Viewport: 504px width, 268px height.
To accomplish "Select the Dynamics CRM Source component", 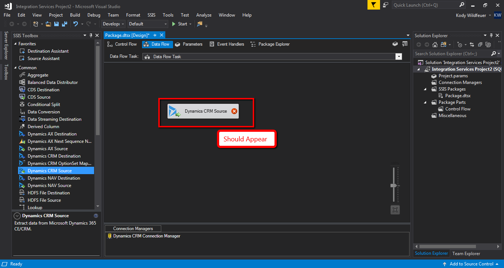I will coord(203,111).
